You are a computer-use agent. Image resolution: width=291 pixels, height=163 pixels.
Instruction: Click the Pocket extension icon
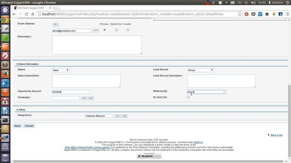pos(253,14)
